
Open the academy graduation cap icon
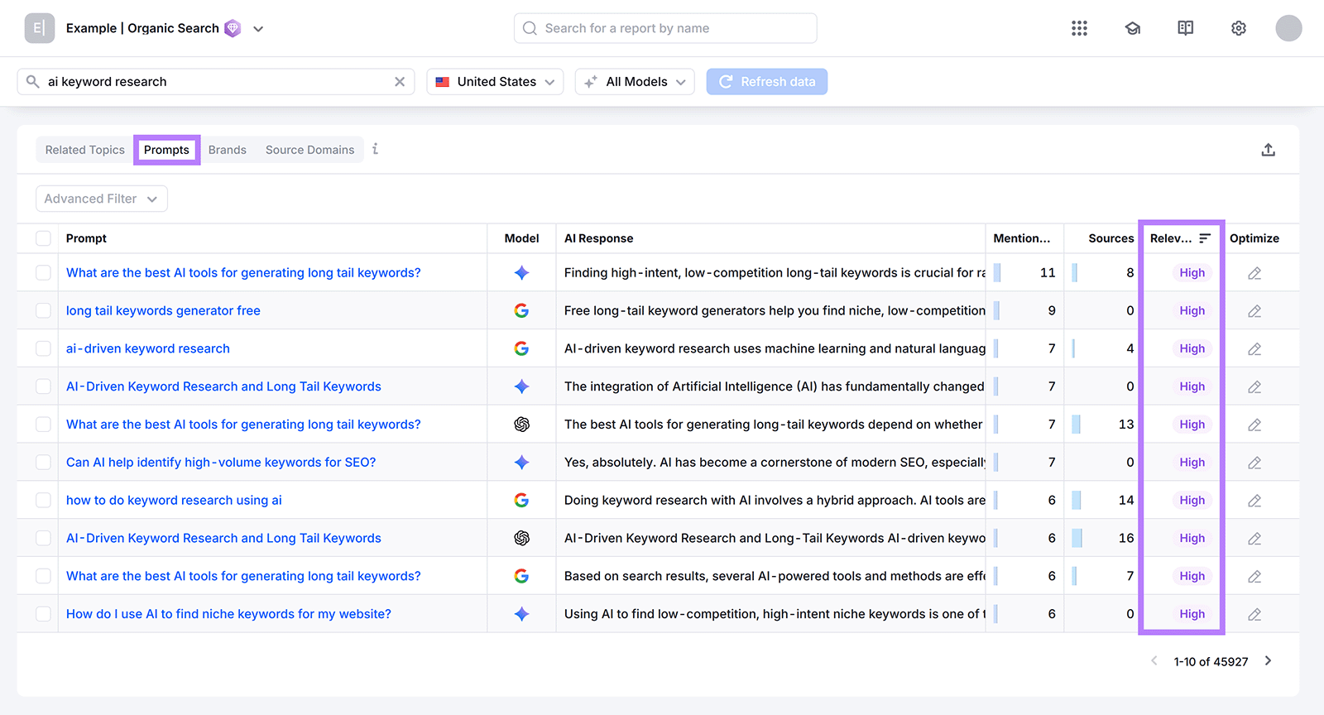coord(1132,28)
